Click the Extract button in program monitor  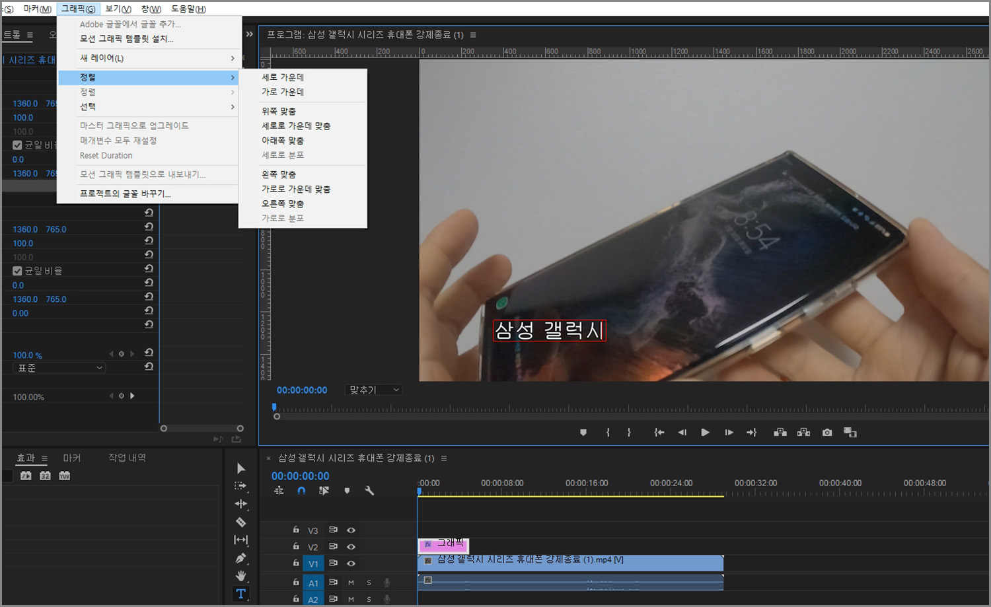pos(803,433)
